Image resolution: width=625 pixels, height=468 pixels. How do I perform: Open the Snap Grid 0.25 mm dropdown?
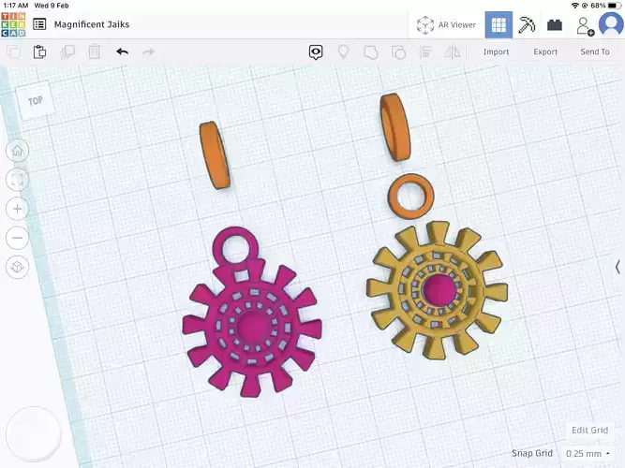click(588, 453)
